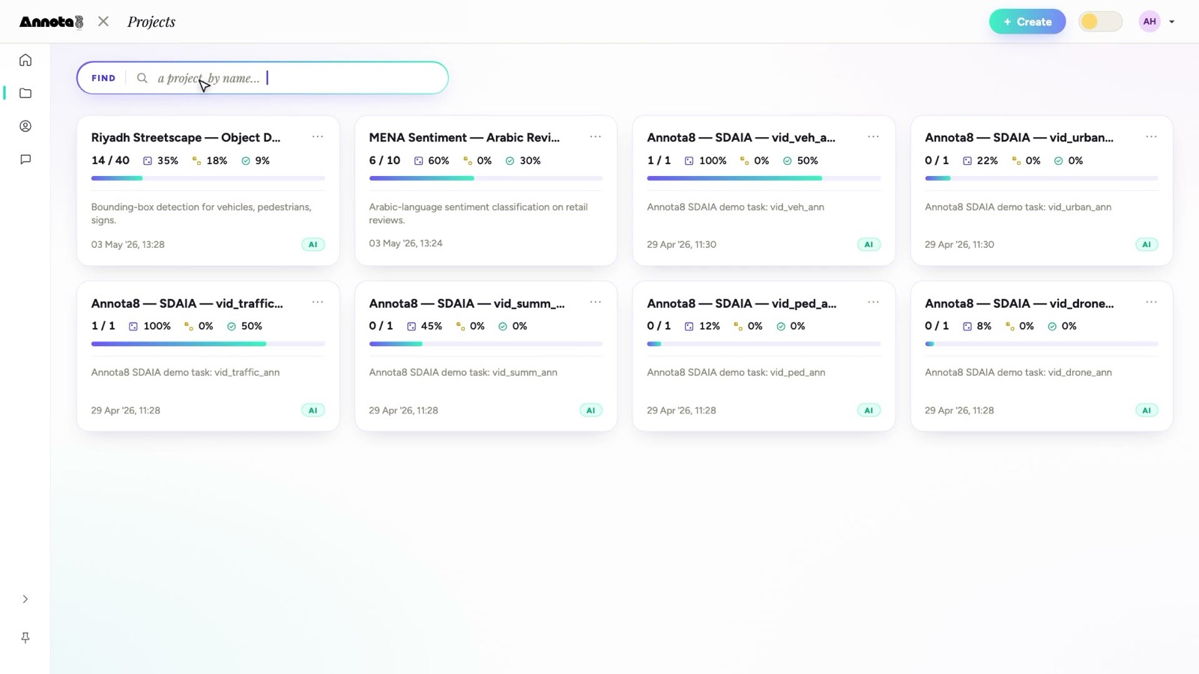This screenshot has height=674, width=1199.
Task: Click the labeled icon beside 60% on MENA card
Action: coord(419,161)
